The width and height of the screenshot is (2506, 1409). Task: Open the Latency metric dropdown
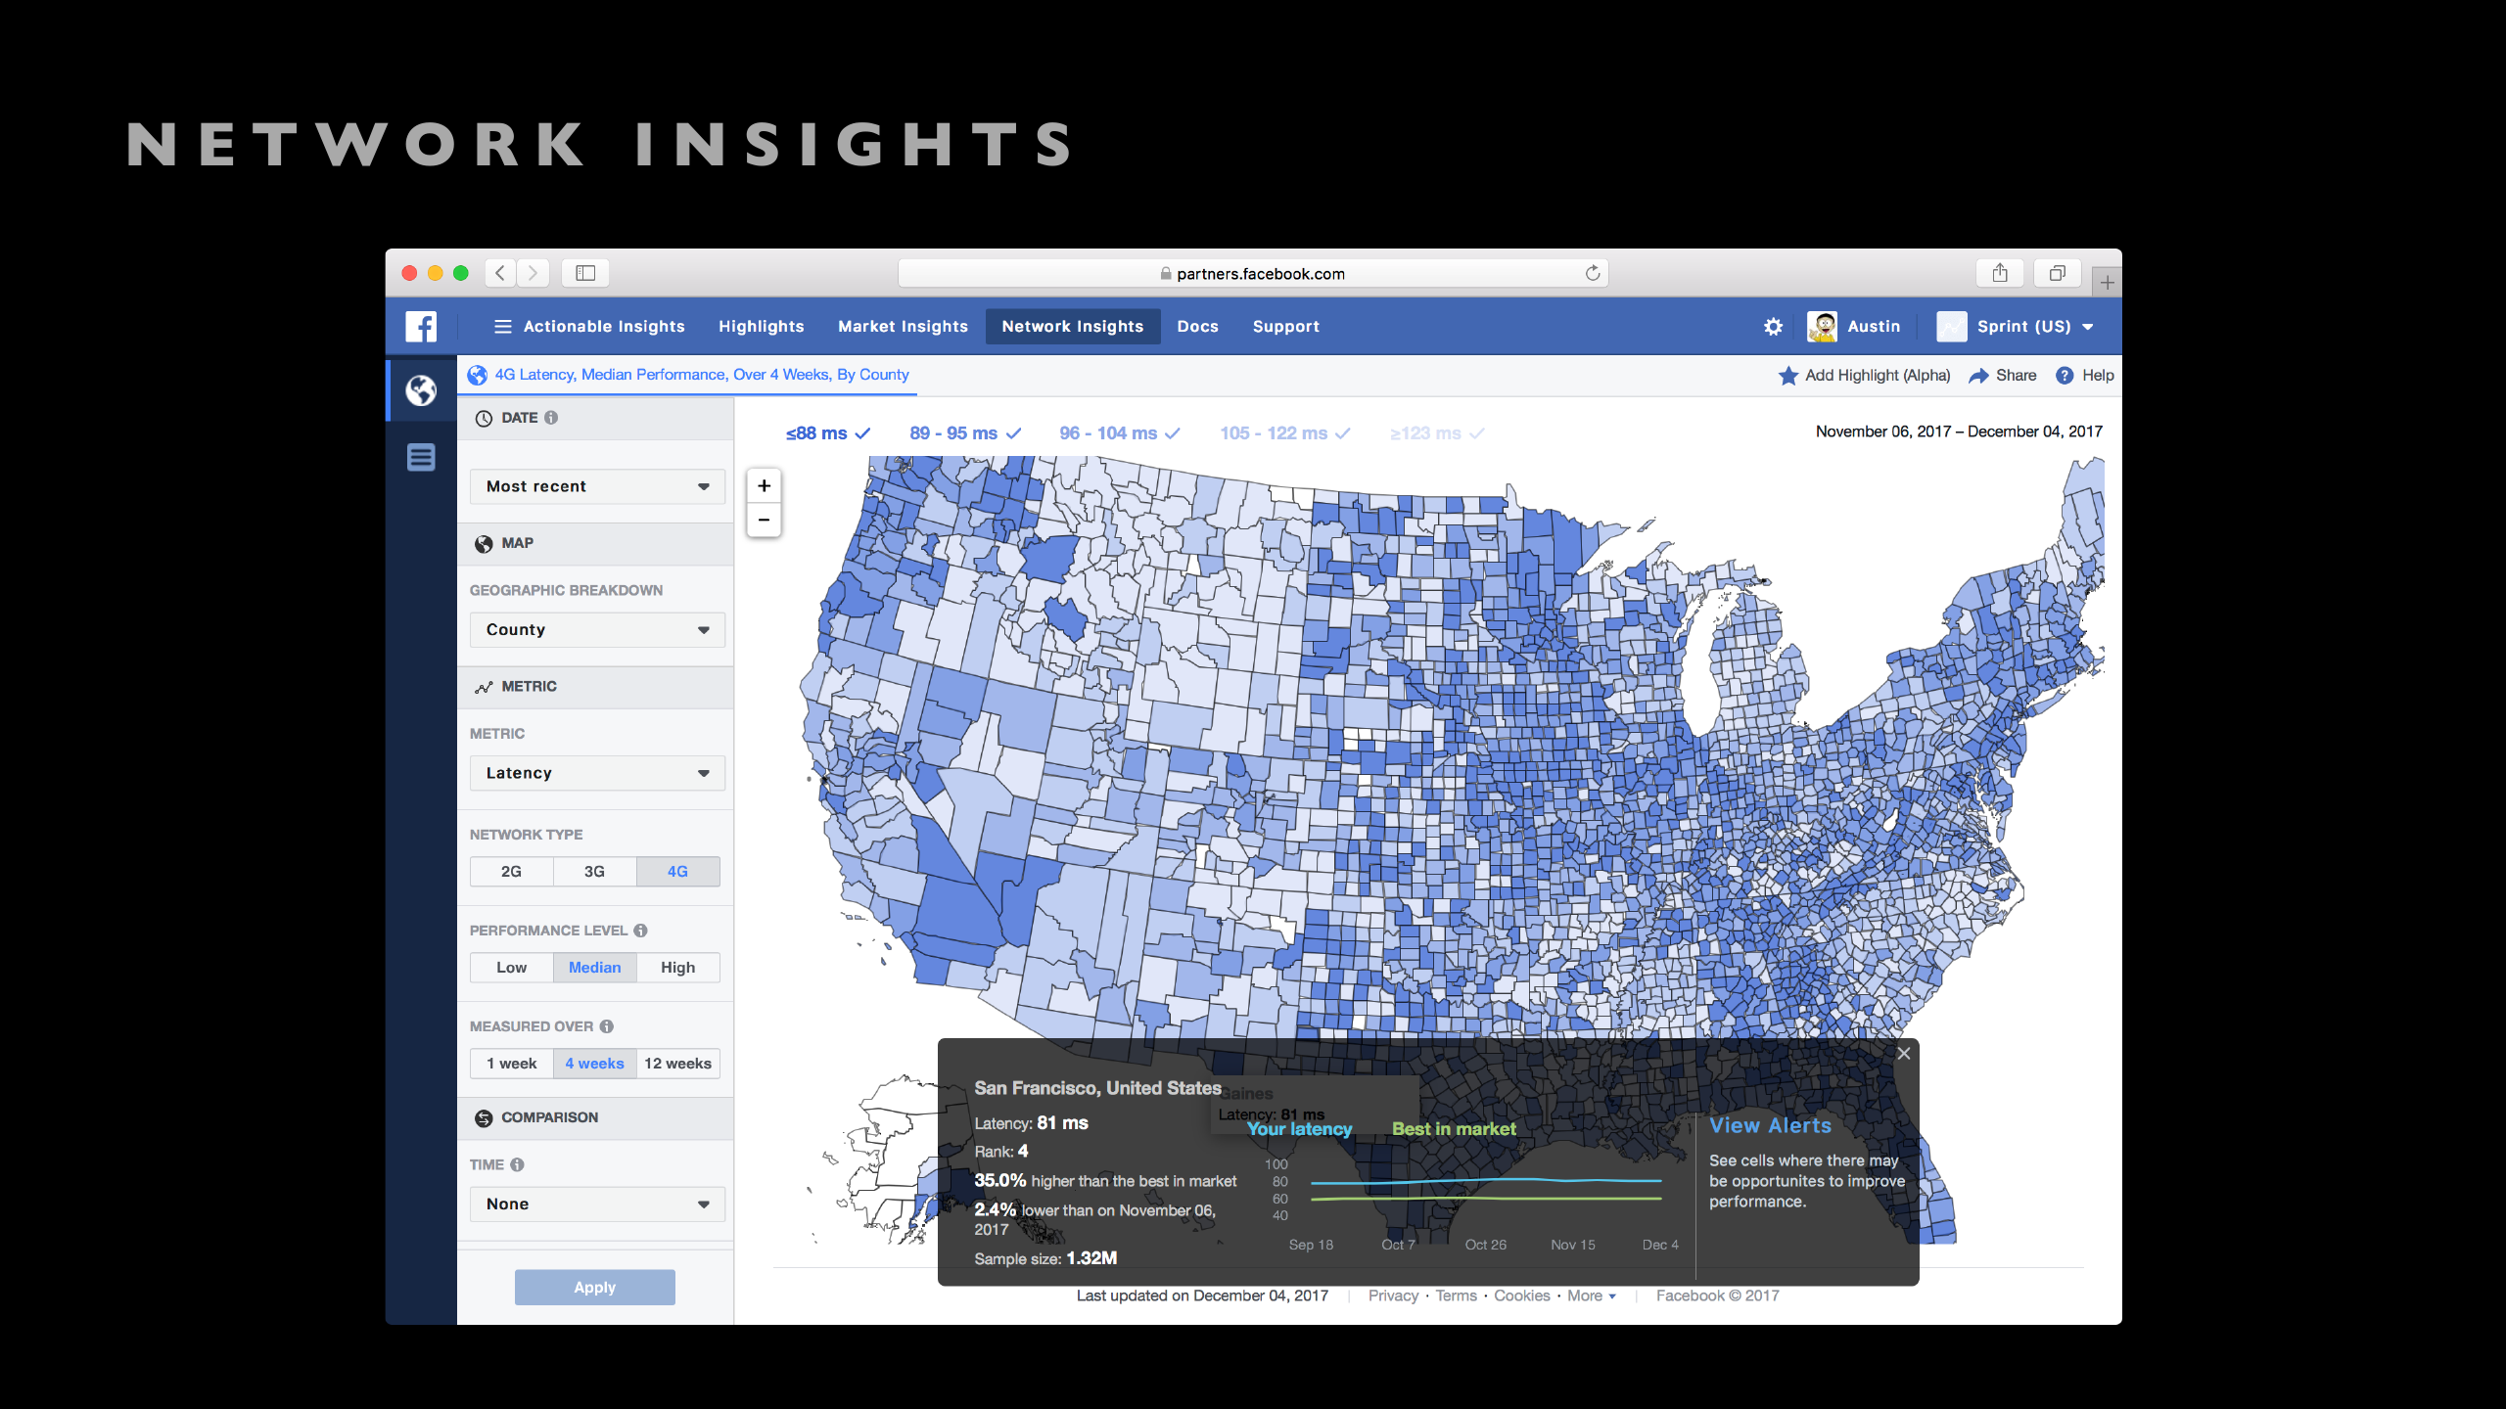[597, 773]
